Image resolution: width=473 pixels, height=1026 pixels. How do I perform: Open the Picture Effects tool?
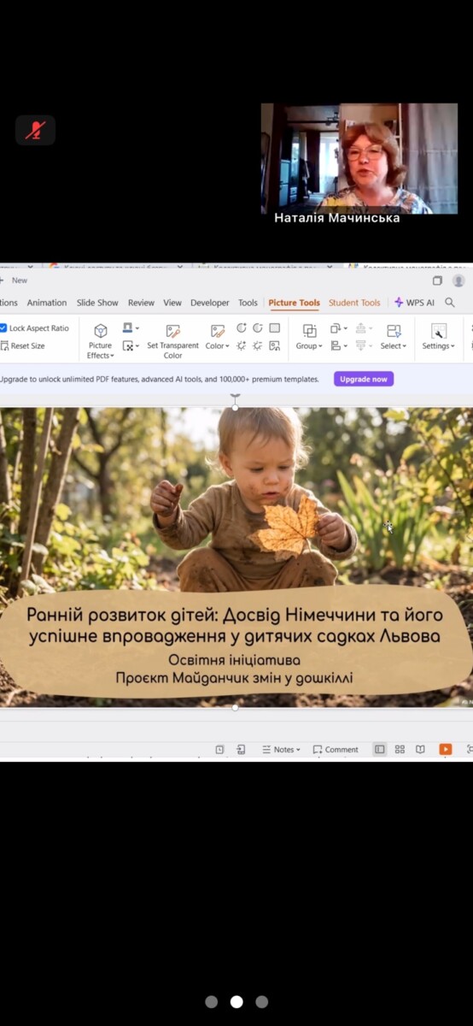click(x=100, y=340)
